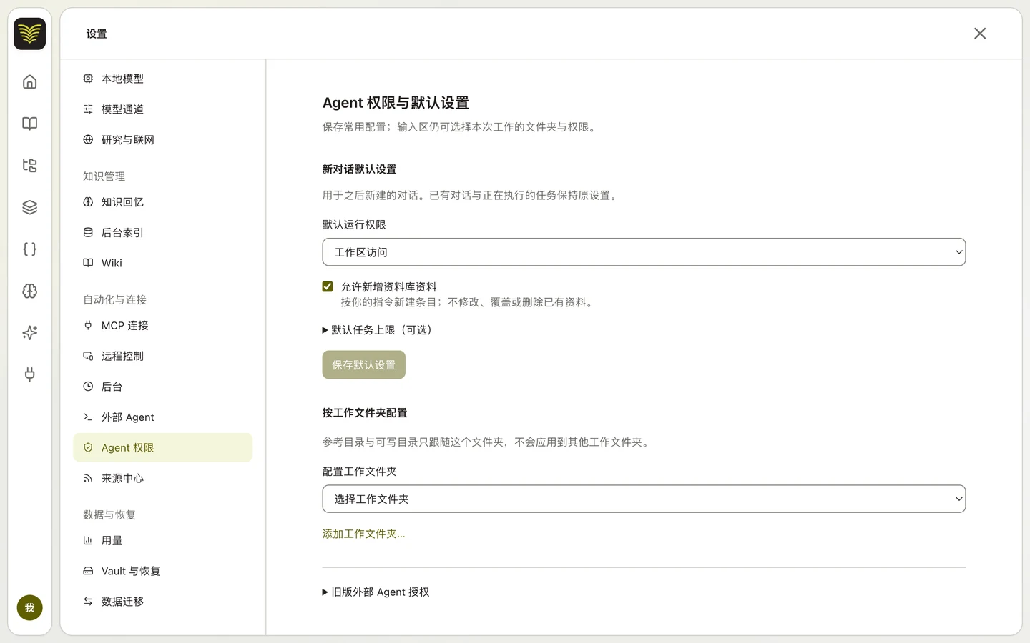Toggle the 允许新增资料库资料 checkbox
1030x643 pixels.
328,286
